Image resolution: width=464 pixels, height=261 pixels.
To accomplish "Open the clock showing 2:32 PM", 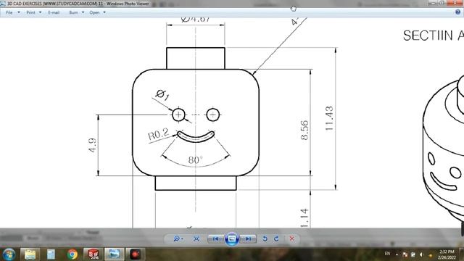I will pos(447,254).
